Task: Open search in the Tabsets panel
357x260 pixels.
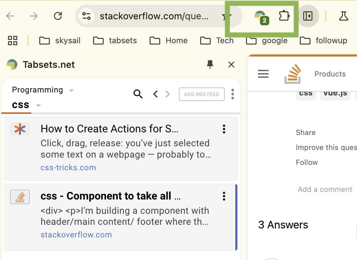Action: tap(138, 94)
